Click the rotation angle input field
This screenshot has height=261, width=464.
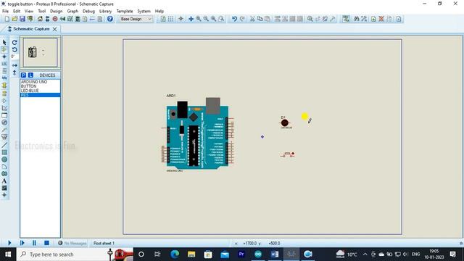tap(14, 57)
